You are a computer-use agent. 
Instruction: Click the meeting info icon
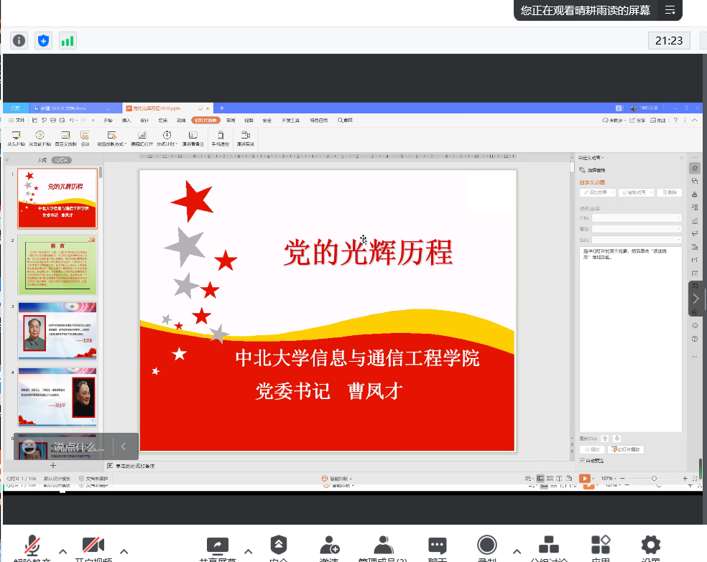[x=19, y=41]
